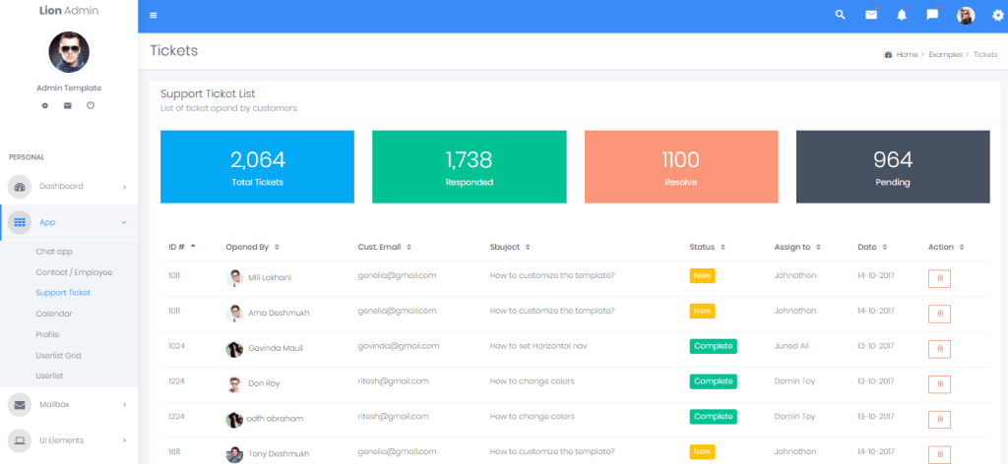
Task: Toggle sidebar with the hamburger menu icon
Action: point(153,16)
